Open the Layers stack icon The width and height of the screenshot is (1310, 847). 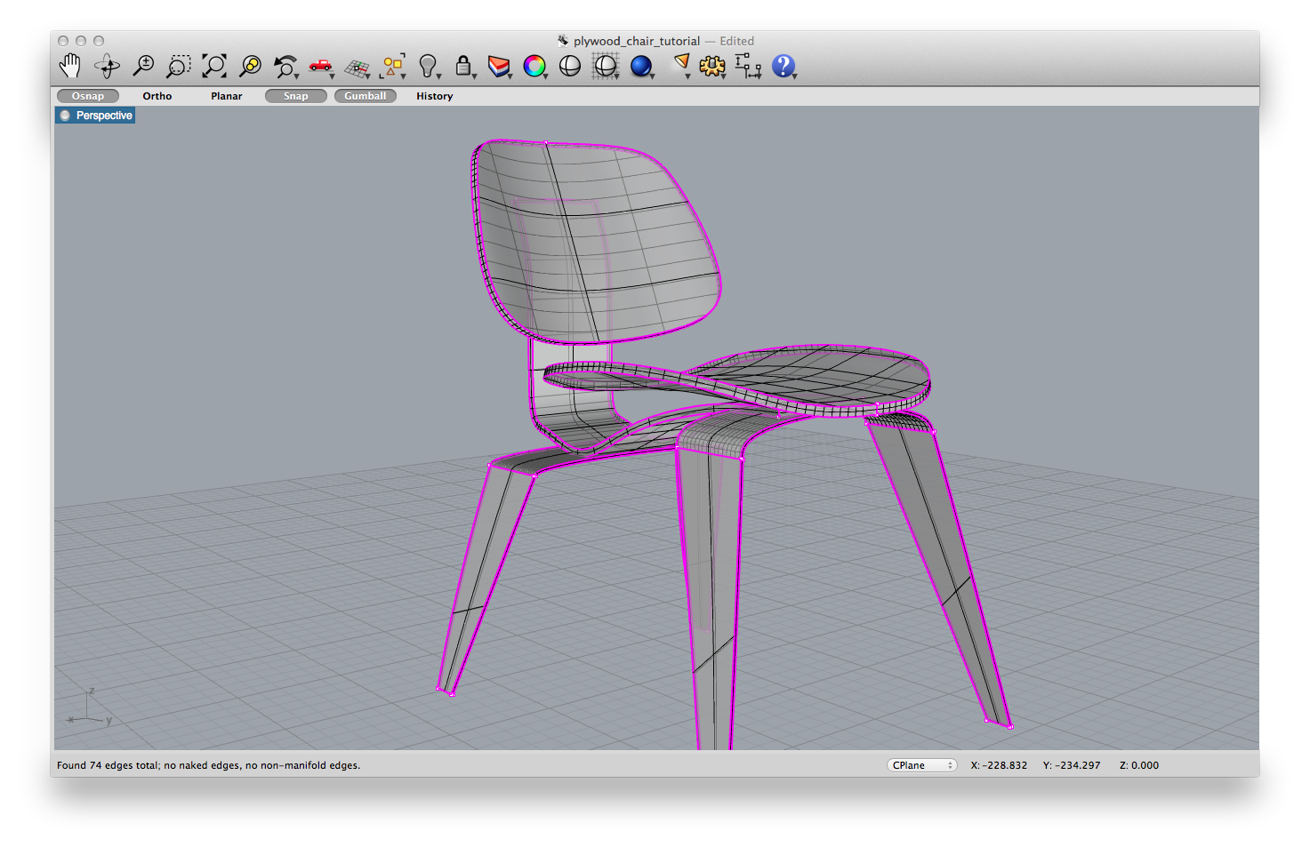(x=499, y=66)
